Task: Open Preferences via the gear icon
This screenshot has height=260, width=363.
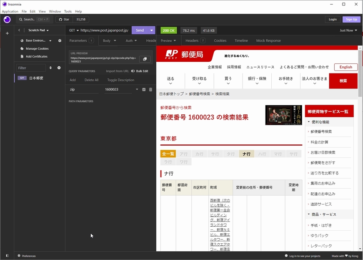Action: pyautogui.click(x=19, y=255)
